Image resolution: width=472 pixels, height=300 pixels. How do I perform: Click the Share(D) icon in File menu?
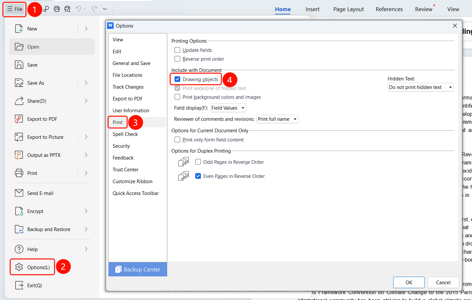(19, 101)
